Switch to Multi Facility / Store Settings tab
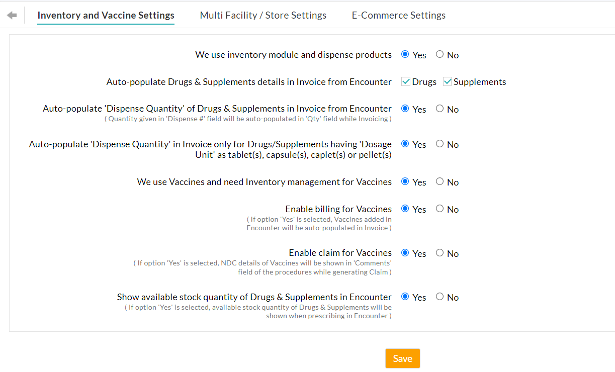The height and width of the screenshot is (372, 615). [262, 15]
